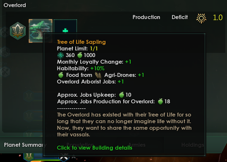The width and height of the screenshot is (227, 162).
Task: Click the food icon beside Jobs Upkeep
Action: click(122, 95)
